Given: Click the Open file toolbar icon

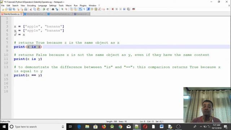Looking at the screenshot, I should tap(6, 9).
